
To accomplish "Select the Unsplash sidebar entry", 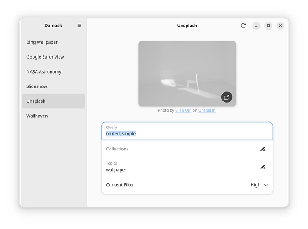I will pyautogui.click(x=53, y=101).
